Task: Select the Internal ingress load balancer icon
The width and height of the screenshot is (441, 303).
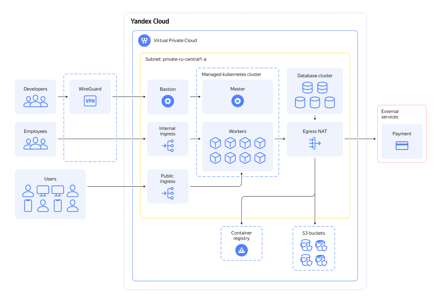Action: 168,146
